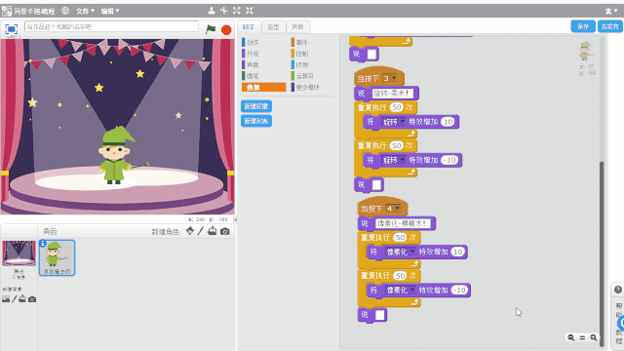624x351 pixels.
Task: Create new sprite from camera icon
Action: point(225,231)
